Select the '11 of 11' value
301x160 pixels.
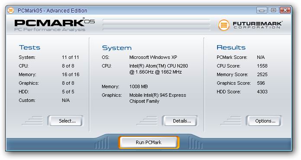(x=70, y=57)
